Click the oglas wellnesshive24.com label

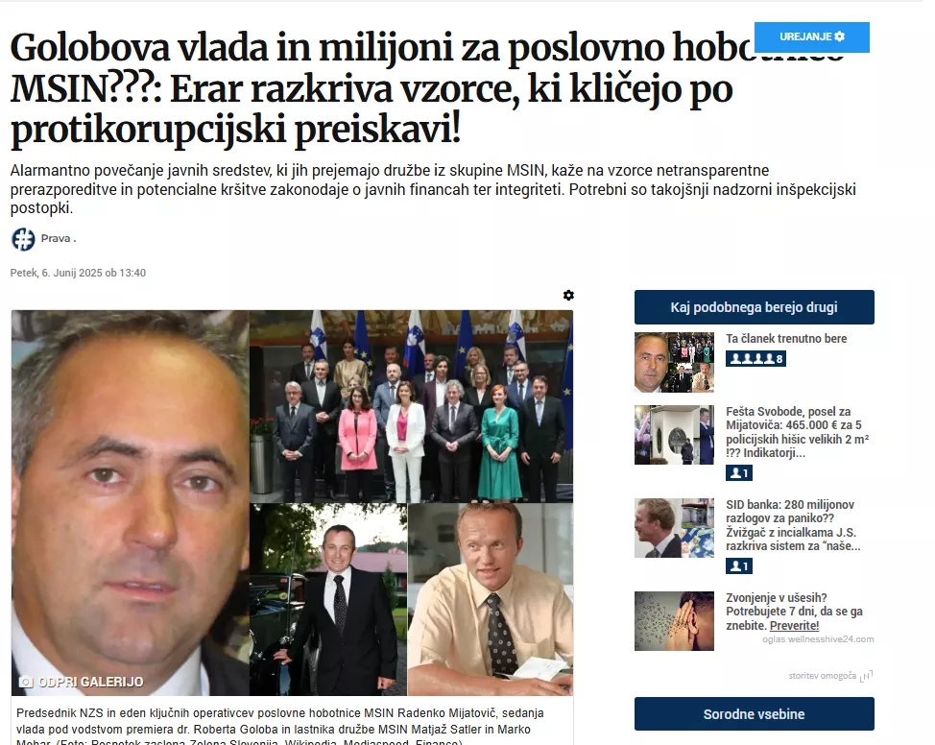pos(818,639)
